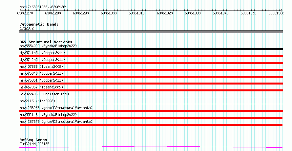Click the nsv3224369 (Chaisson2019) label

coord(44,94)
